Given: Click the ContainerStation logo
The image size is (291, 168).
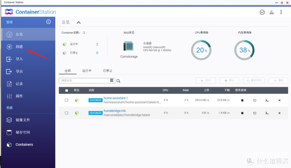Looking at the screenshot, I should pos(30,12).
